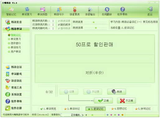Click the green dot in status bar
The width and height of the screenshot is (160, 118).
115,115
